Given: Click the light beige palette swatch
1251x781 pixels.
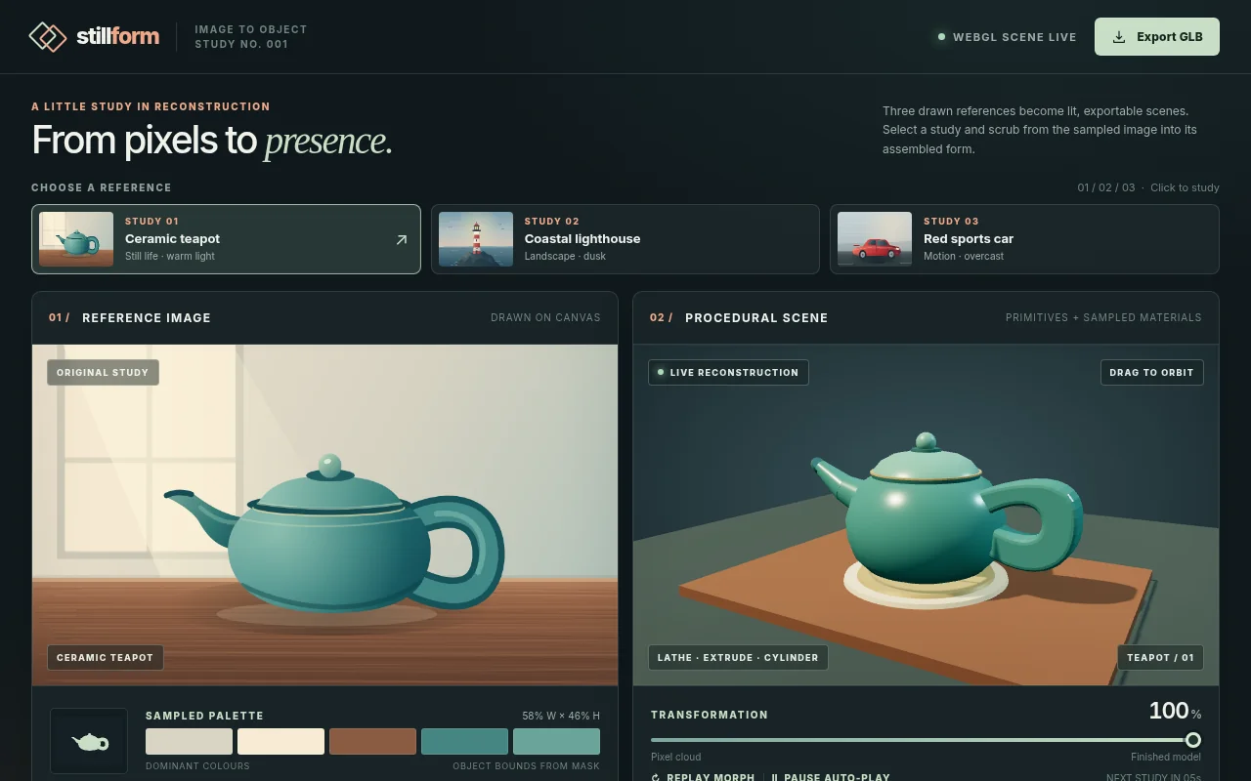Looking at the screenshot, I should [189, 741].
